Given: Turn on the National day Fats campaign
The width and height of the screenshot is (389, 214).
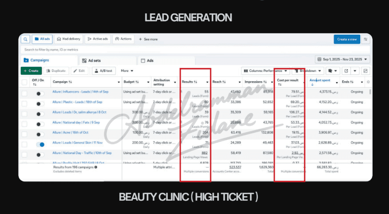Looking at the screenshot, I should (x=40, y=124).
